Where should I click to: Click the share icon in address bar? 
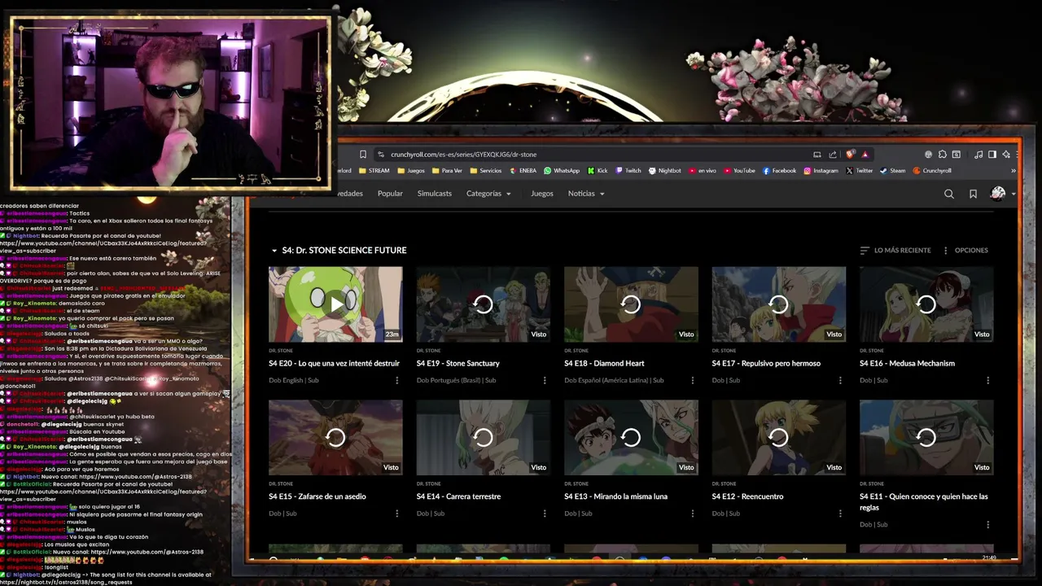pos(833,155)
